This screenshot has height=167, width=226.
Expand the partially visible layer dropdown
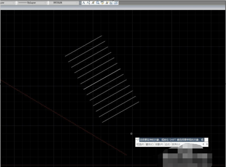tap(7, 3)
